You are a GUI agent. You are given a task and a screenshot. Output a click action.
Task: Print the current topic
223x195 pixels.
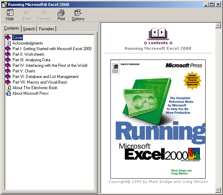(61, 15)
